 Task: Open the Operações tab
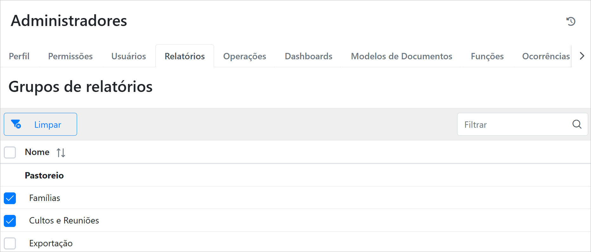(244, 56)
